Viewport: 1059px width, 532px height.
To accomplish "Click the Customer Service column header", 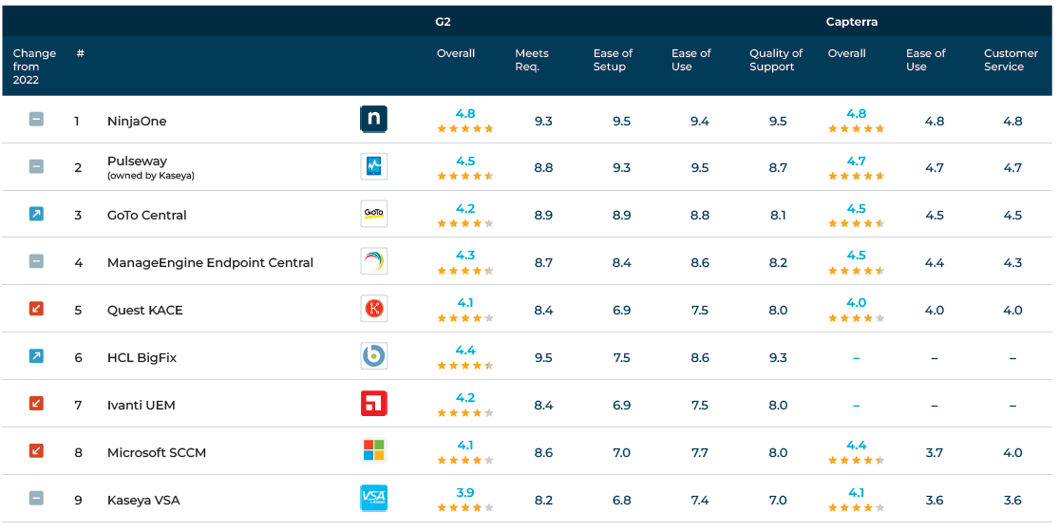I will pos(1011,60).
